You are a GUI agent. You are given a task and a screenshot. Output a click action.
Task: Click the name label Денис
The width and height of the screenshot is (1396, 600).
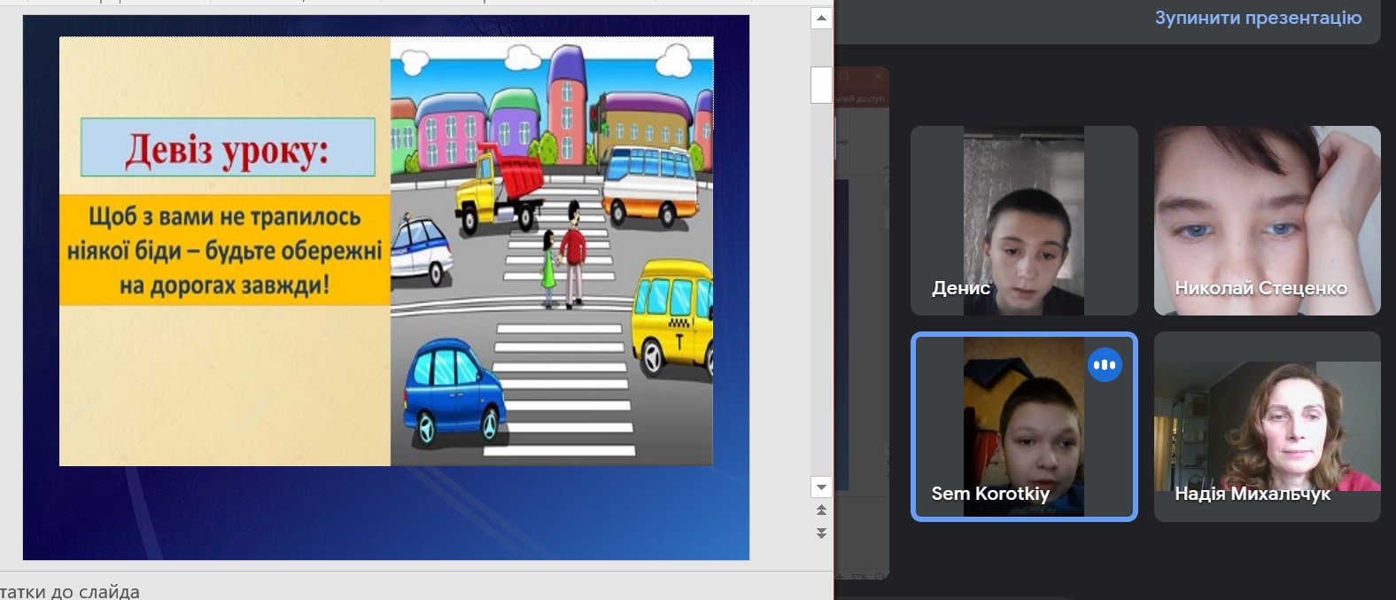961,288
